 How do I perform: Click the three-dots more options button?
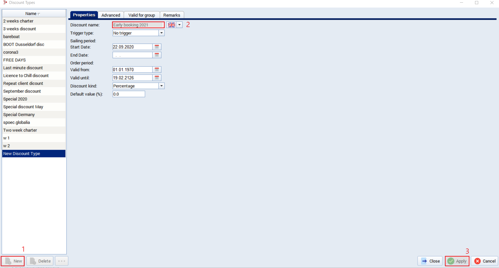tap(62, 261)
